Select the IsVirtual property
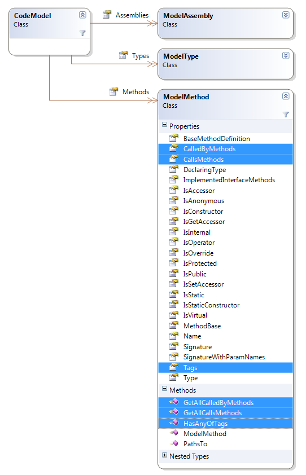 (225, 315)
